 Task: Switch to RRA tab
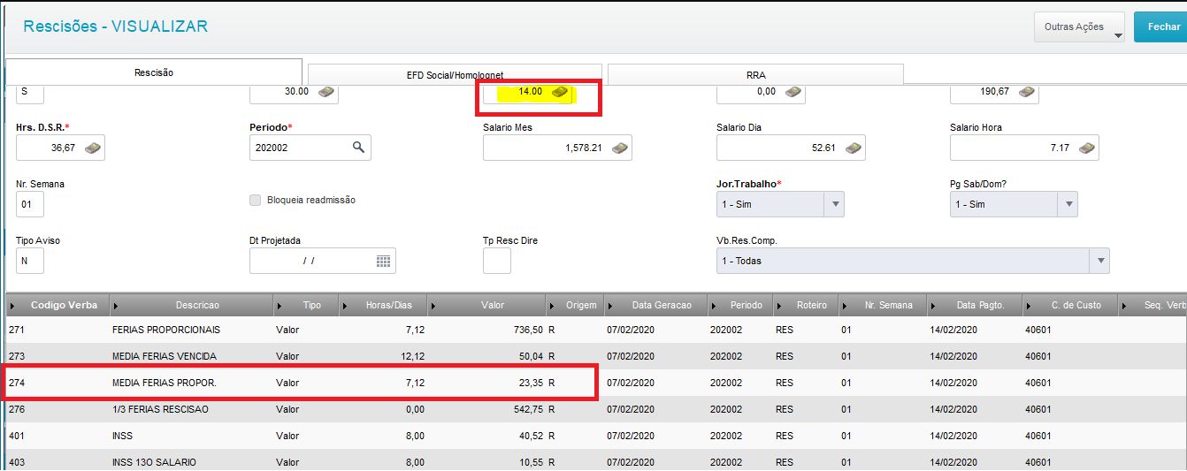755,75
